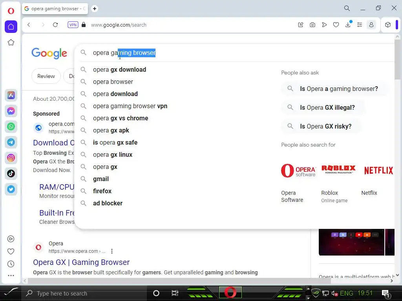
Task: Choose suggestion opera gx download
Action: point(119,70)
